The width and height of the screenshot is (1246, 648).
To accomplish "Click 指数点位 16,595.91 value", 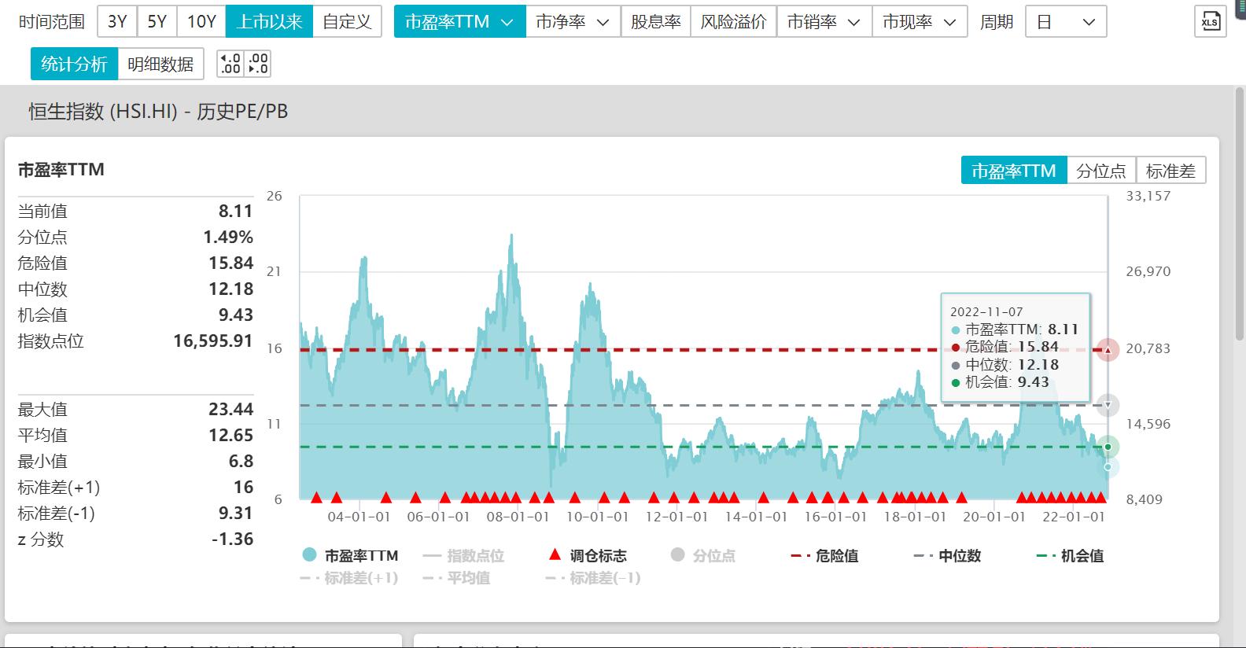I will pyautogui.click(x=213, y=341).
